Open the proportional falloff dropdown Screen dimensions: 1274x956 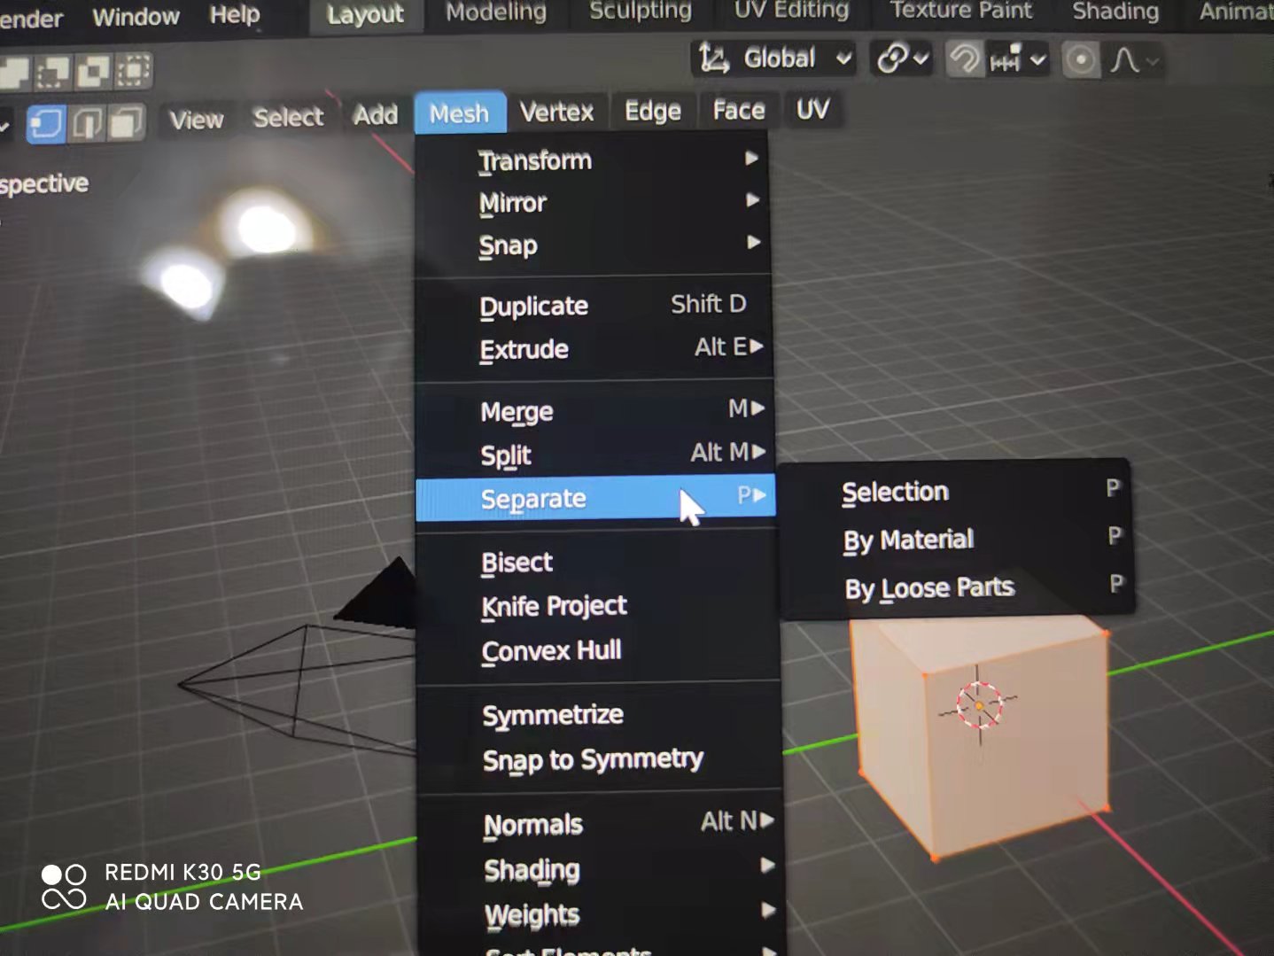click(x=1152, y=59)
